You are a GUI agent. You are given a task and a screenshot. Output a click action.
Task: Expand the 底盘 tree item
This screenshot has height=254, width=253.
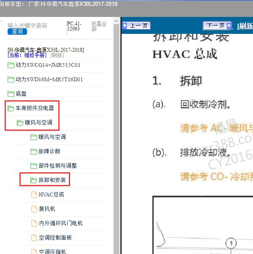(21, 94)
